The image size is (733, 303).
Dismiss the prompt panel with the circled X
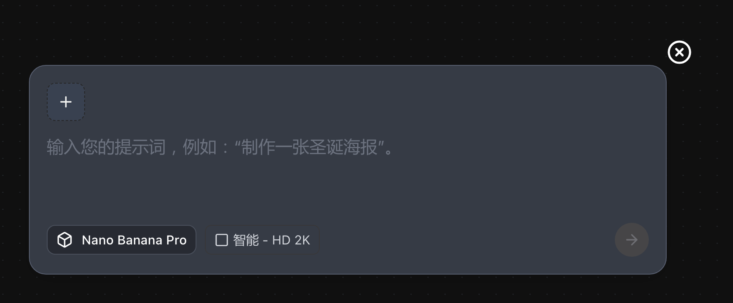[679, 52]
